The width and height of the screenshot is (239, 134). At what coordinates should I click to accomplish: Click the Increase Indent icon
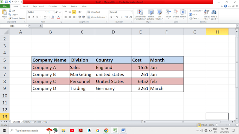point(84,17)
